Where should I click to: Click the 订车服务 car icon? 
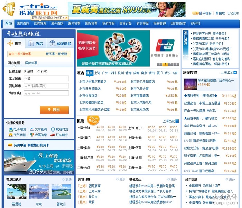click(x=53, y=135)
